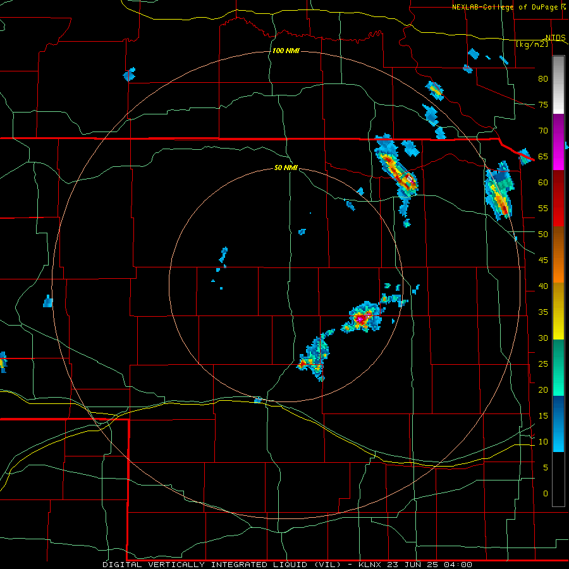The image size is (569, 569).
Task: Select the 0 value on the VIL scale
Action: (x=546, y=494)
